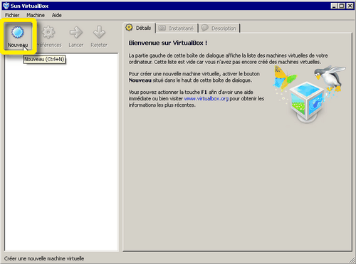Switch to the Détails tab
Screen dimensions: 356x264
(139, 28)
